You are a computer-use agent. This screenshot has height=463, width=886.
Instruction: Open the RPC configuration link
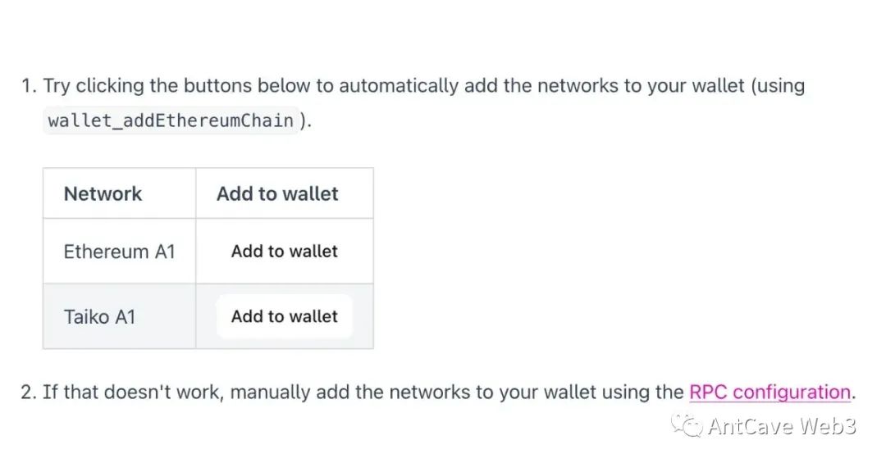tap(770, 392)
